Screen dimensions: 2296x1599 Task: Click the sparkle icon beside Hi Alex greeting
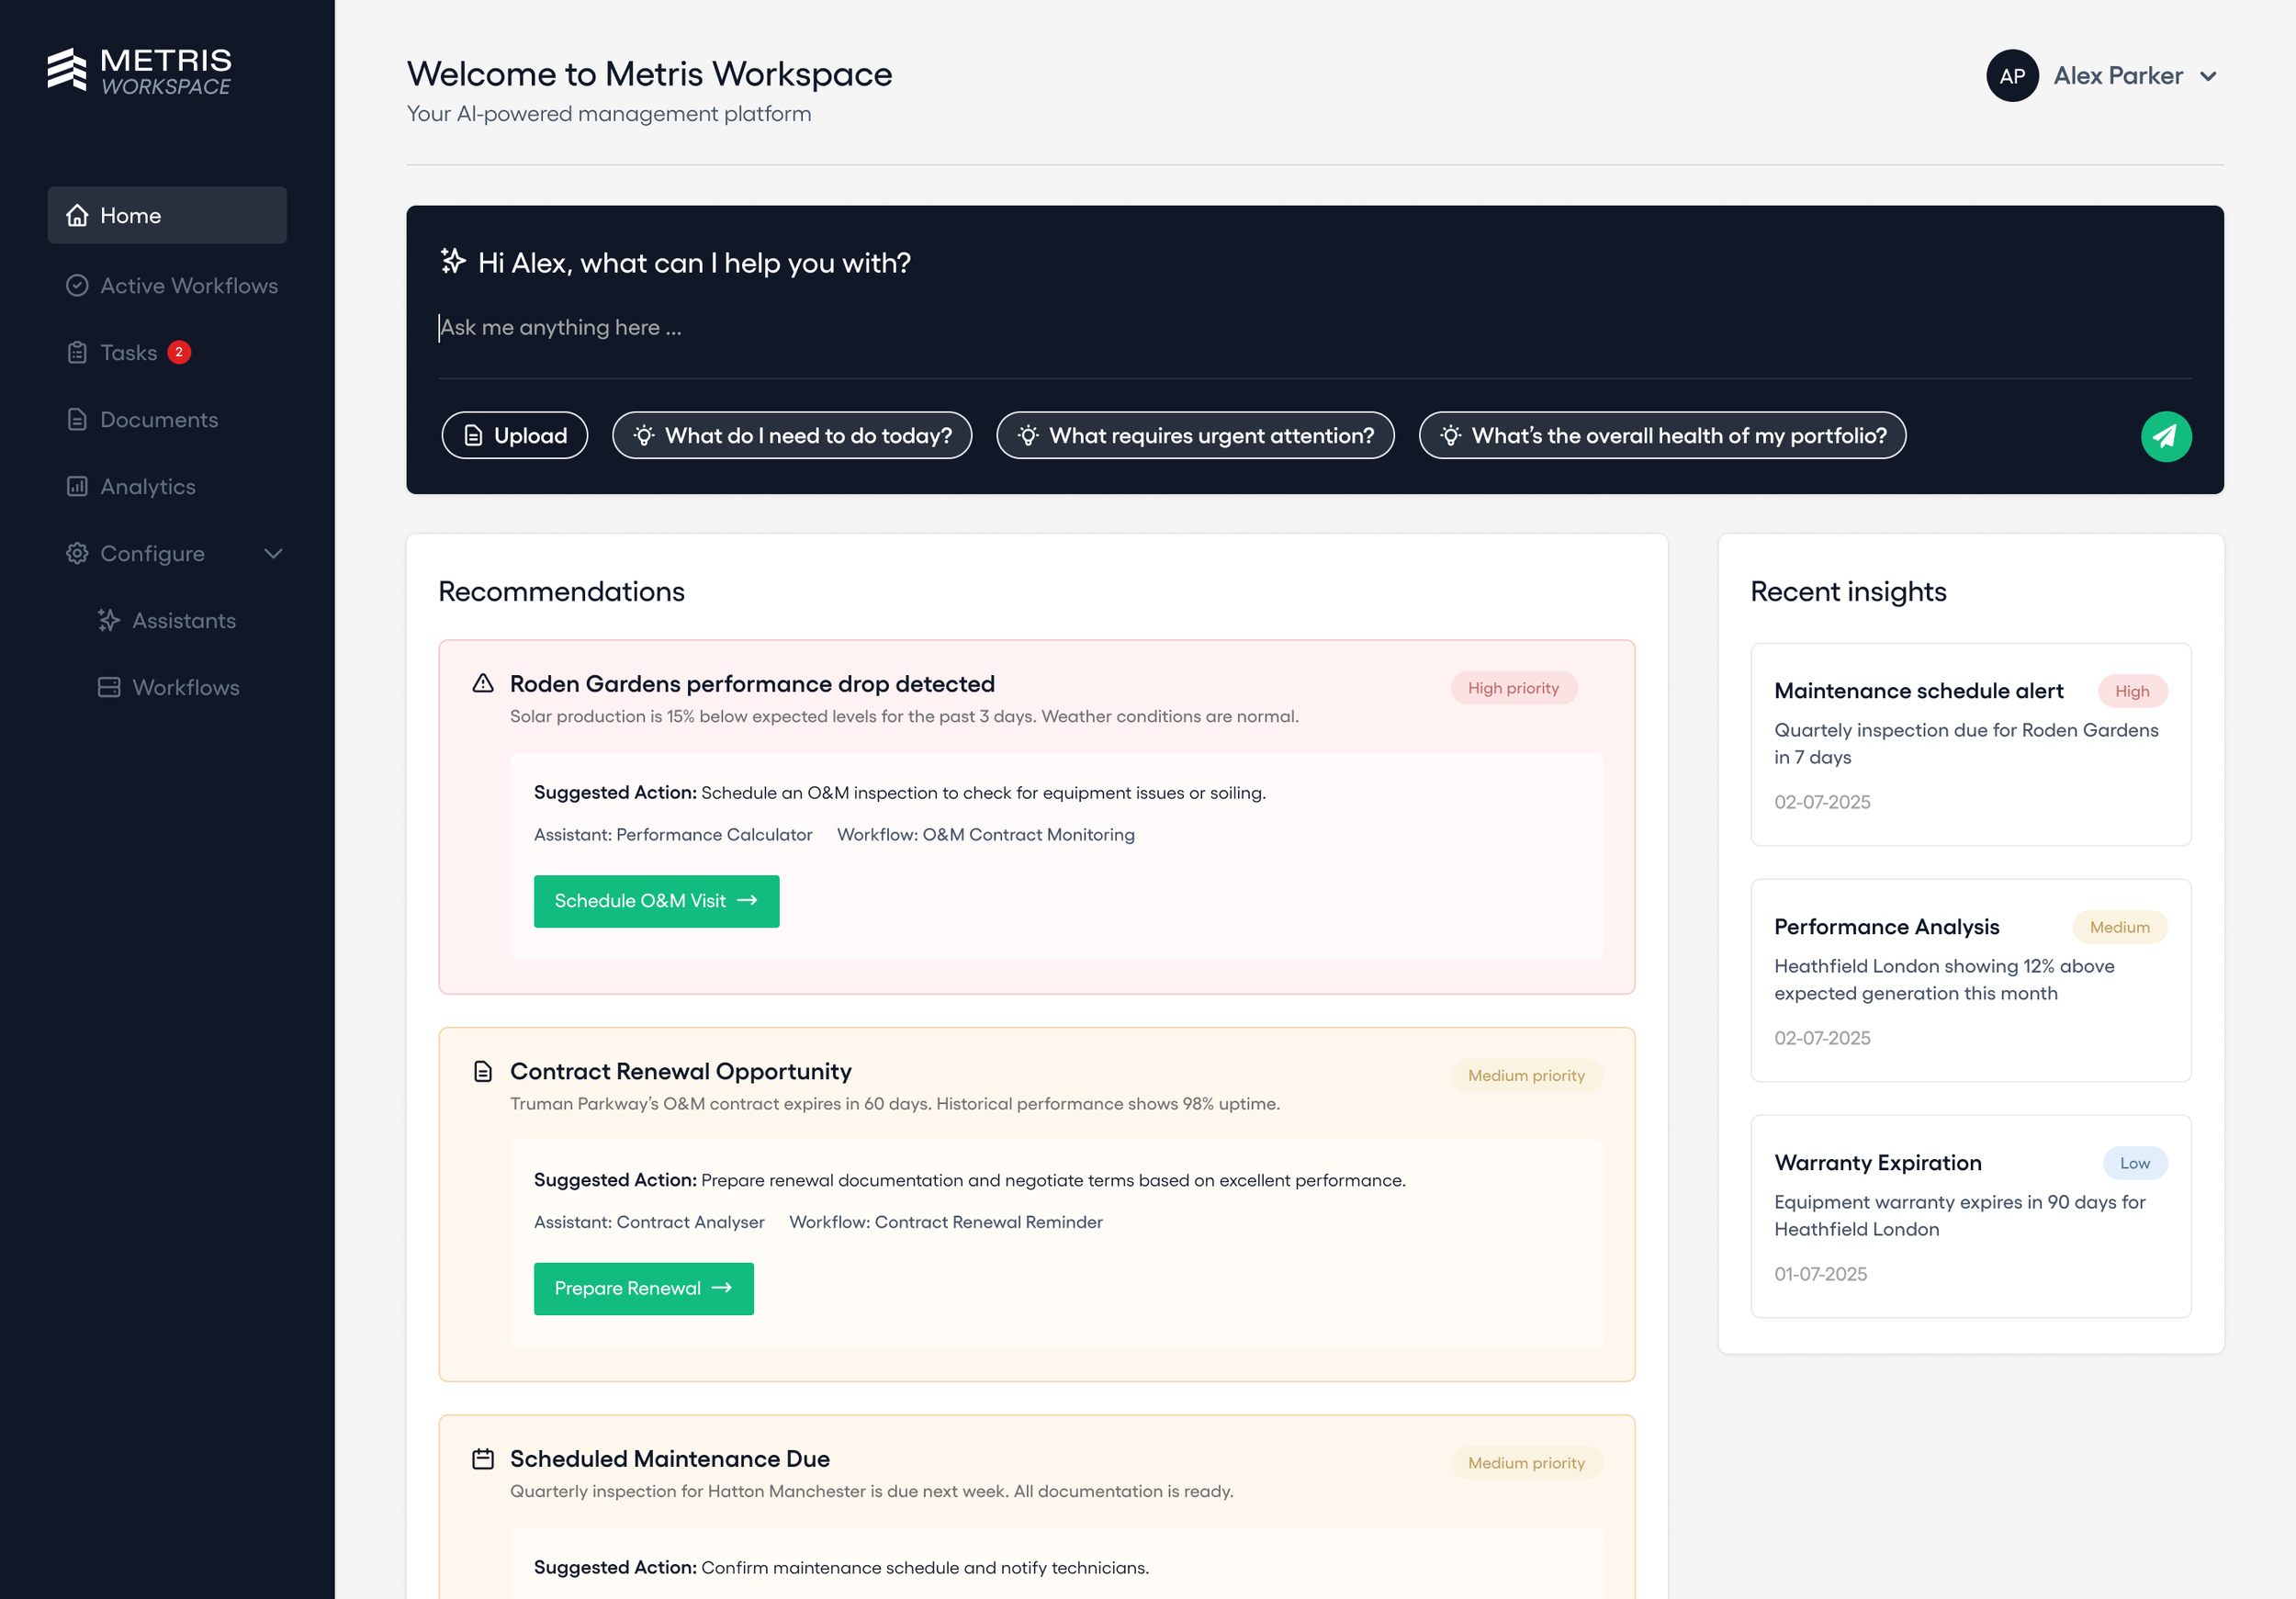pyautogui.click(x=453, y=262)
